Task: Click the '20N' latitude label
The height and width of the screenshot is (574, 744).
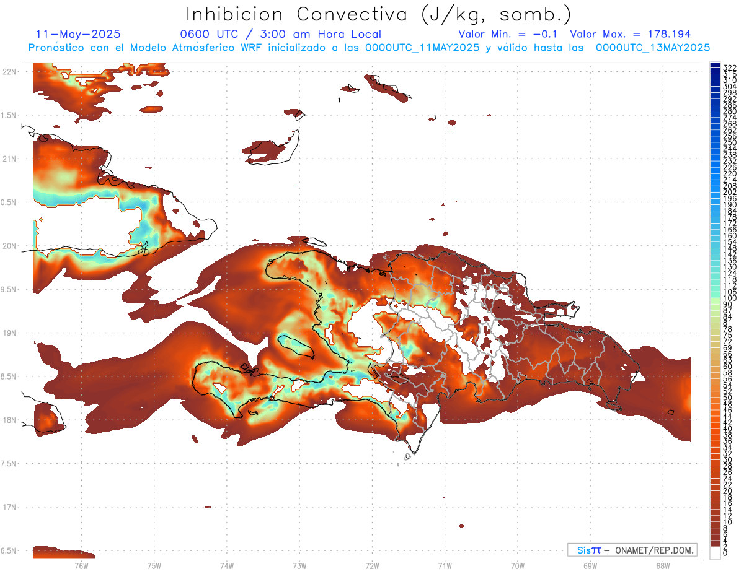Action: pos(9,246)
